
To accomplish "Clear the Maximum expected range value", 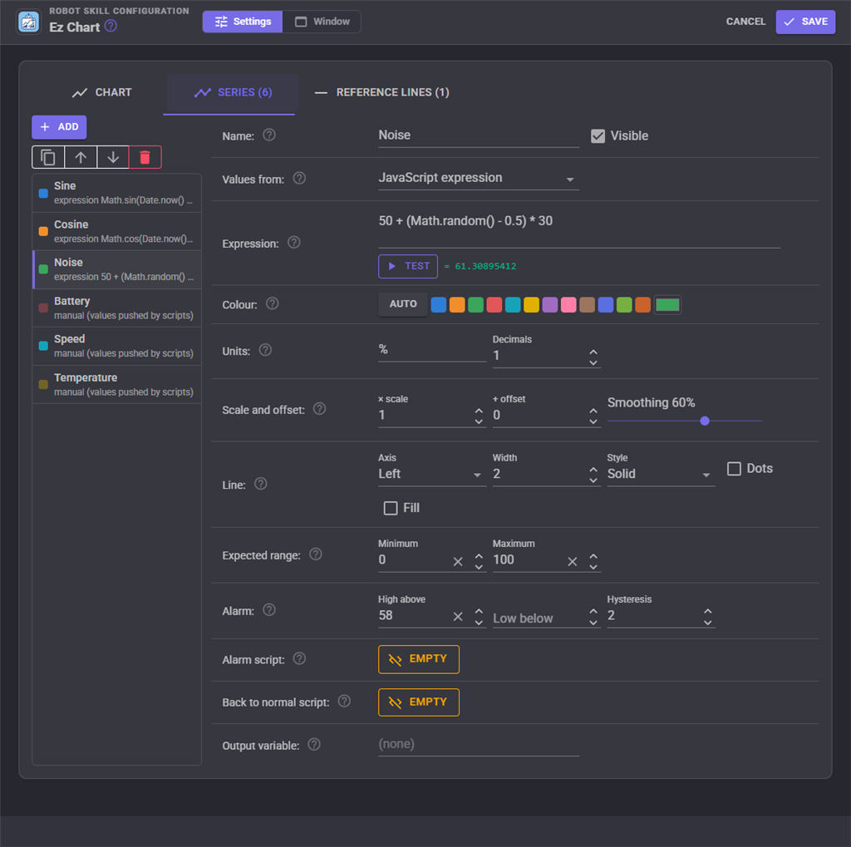I will pos(573,561).
